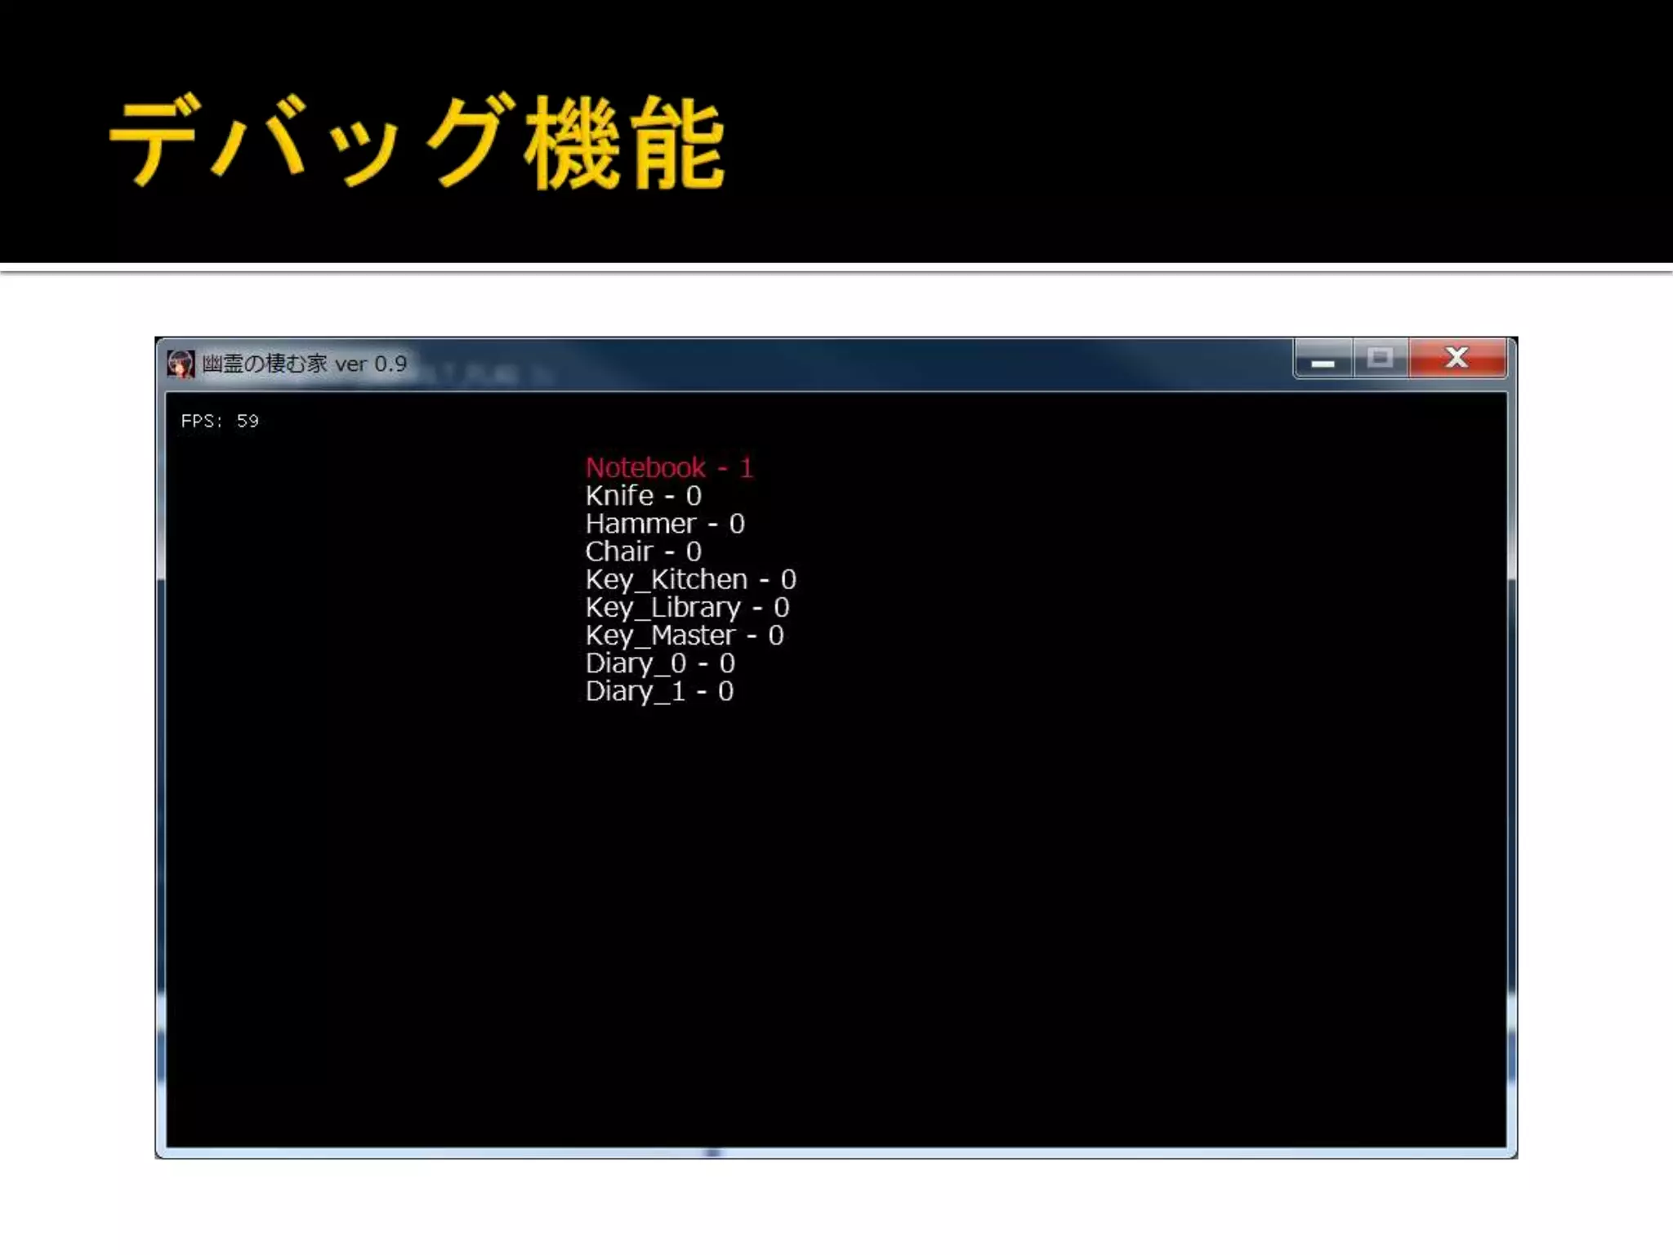1673x1255 pixels.
Task: Select the Hammer - 0 item
Action: click(x=664, y=524)
